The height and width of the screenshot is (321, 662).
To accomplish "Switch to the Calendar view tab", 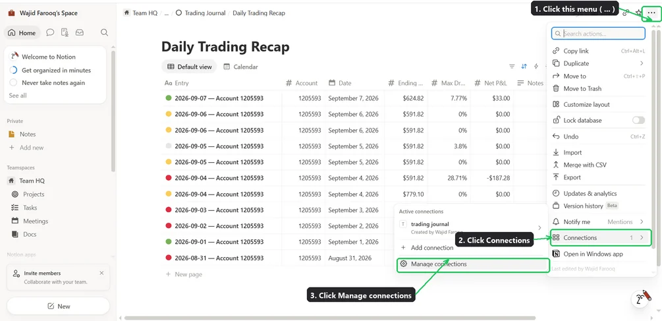I will coord(241,67).
